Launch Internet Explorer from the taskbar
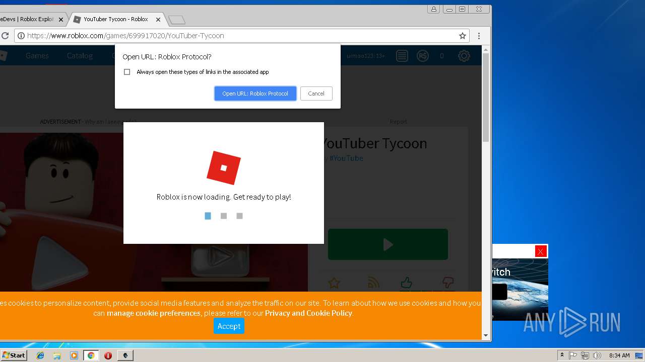 coord(40,355)
